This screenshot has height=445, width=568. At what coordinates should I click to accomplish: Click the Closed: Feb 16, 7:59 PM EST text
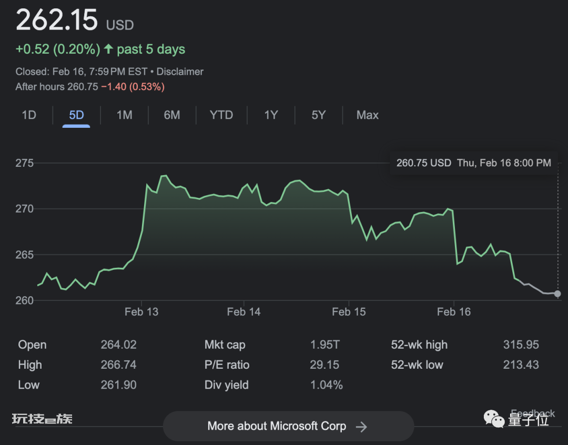[82, 72]
